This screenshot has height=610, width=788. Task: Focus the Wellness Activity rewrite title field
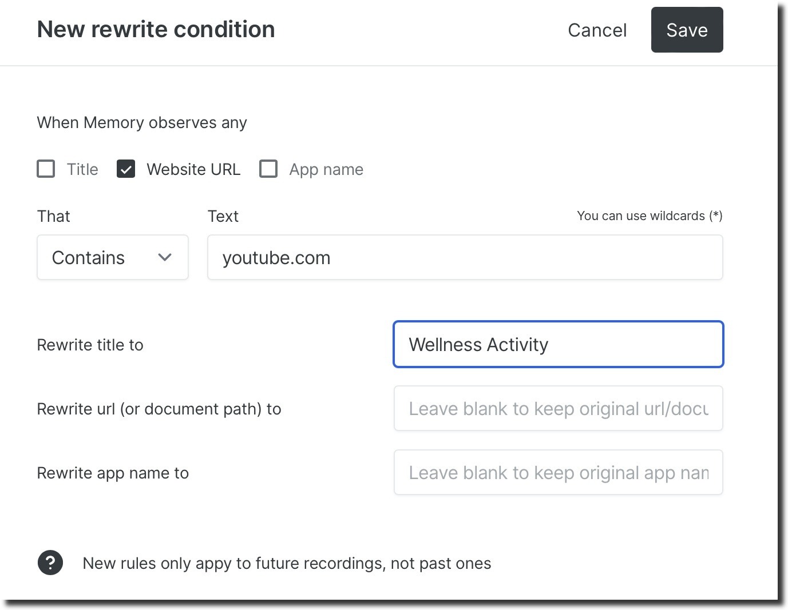click(x=558, y=344)
